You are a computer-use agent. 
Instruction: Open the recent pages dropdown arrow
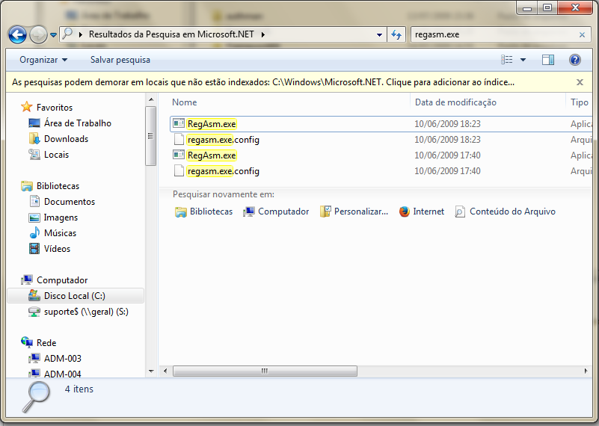pos(54,35)
